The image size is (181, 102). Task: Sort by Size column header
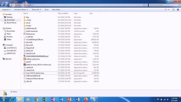click(x=91, y=13)
